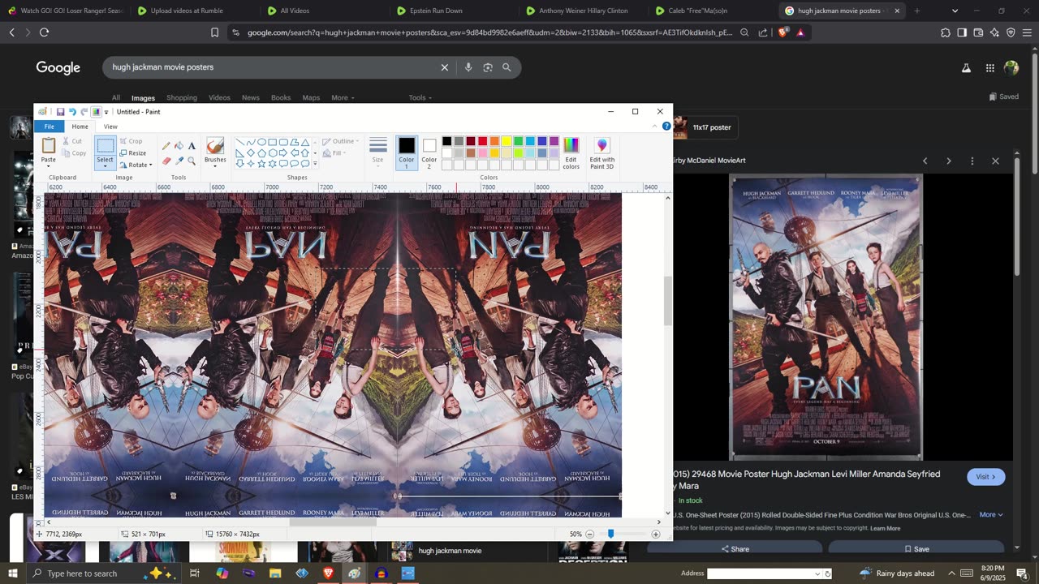Viewport: 1039px width, 584px height.
Task: Click Save button below poster details
Action: (x=917, y=549)
